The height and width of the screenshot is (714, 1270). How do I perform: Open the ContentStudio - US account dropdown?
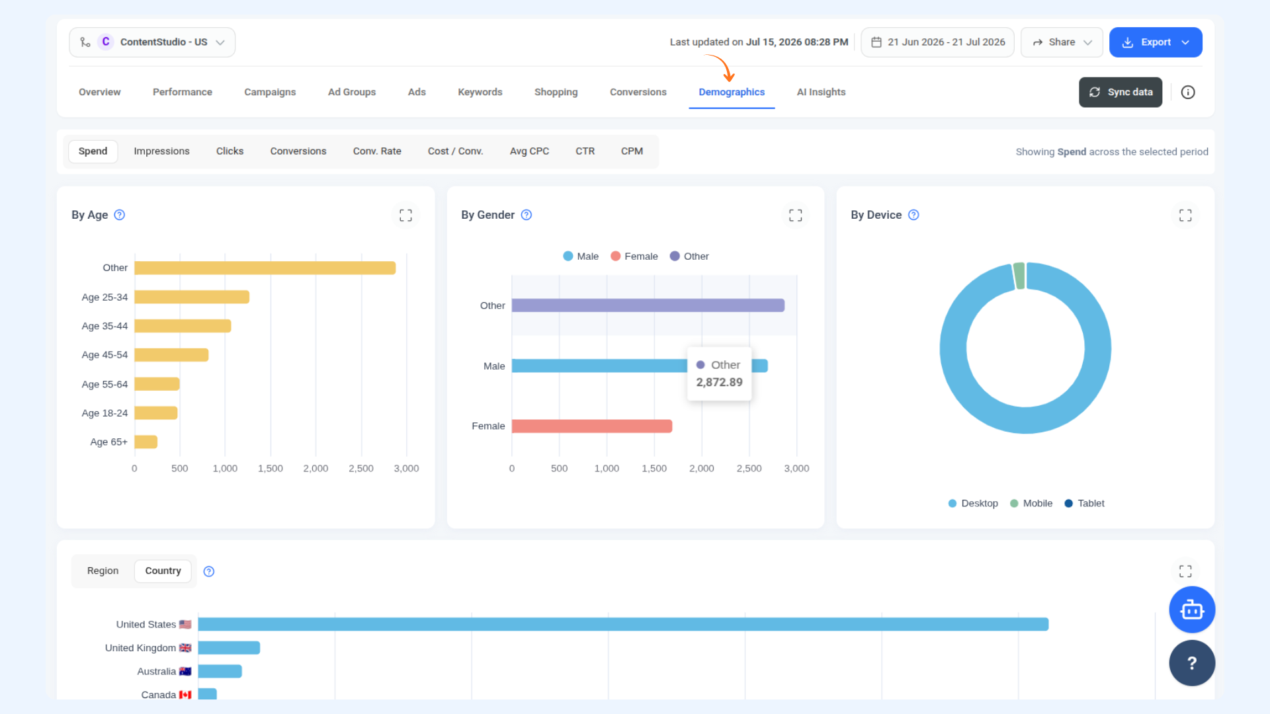(x=152, y=42)
